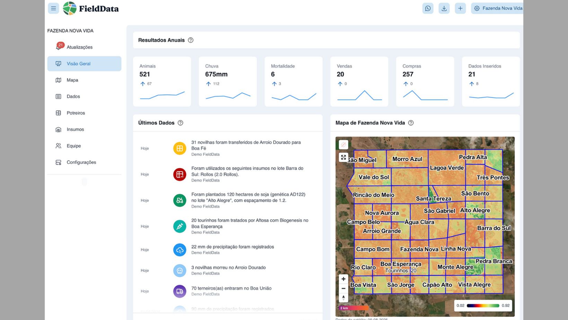The width and height of the screenshot is (568, 320).
Task: Go to Potreiros in the sidebar
Action: (76, 113)
